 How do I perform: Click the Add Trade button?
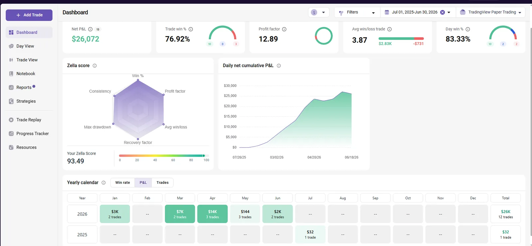pyautogui.click(x=29, y=15)
